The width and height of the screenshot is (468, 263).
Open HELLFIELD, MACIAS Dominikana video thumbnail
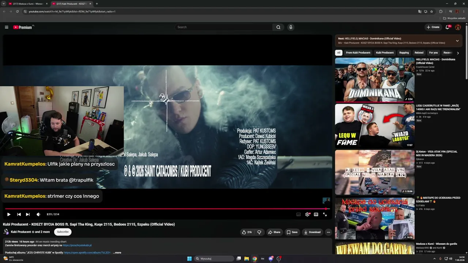click(375, 80)
